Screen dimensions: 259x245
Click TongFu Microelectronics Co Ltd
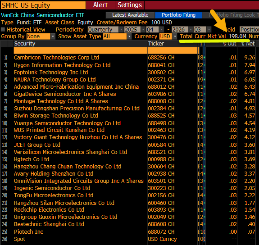(54, 195)
